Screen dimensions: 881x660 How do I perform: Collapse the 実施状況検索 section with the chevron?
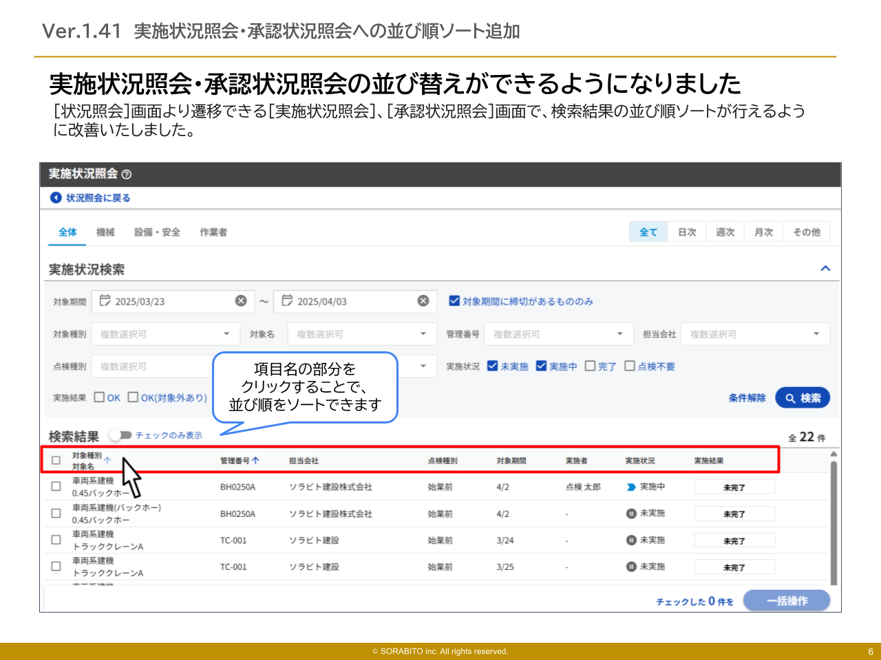[826, 267]
